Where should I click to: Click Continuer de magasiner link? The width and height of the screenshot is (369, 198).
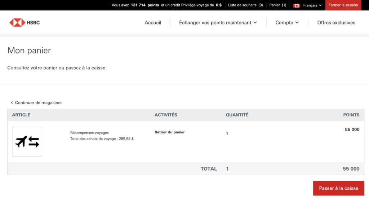coord(38,102)
